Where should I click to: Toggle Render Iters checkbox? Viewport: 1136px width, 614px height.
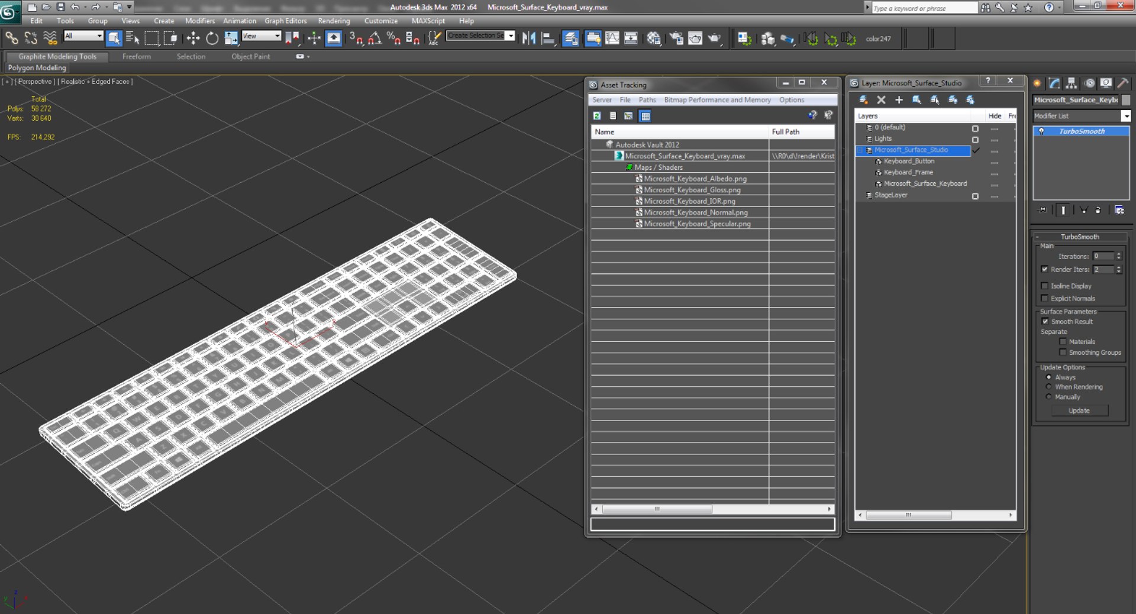1045,269
